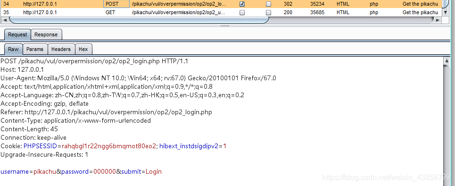Click the php extension cell in row 35
Viewport: 455px width, 186px height.
pos(374,12)
